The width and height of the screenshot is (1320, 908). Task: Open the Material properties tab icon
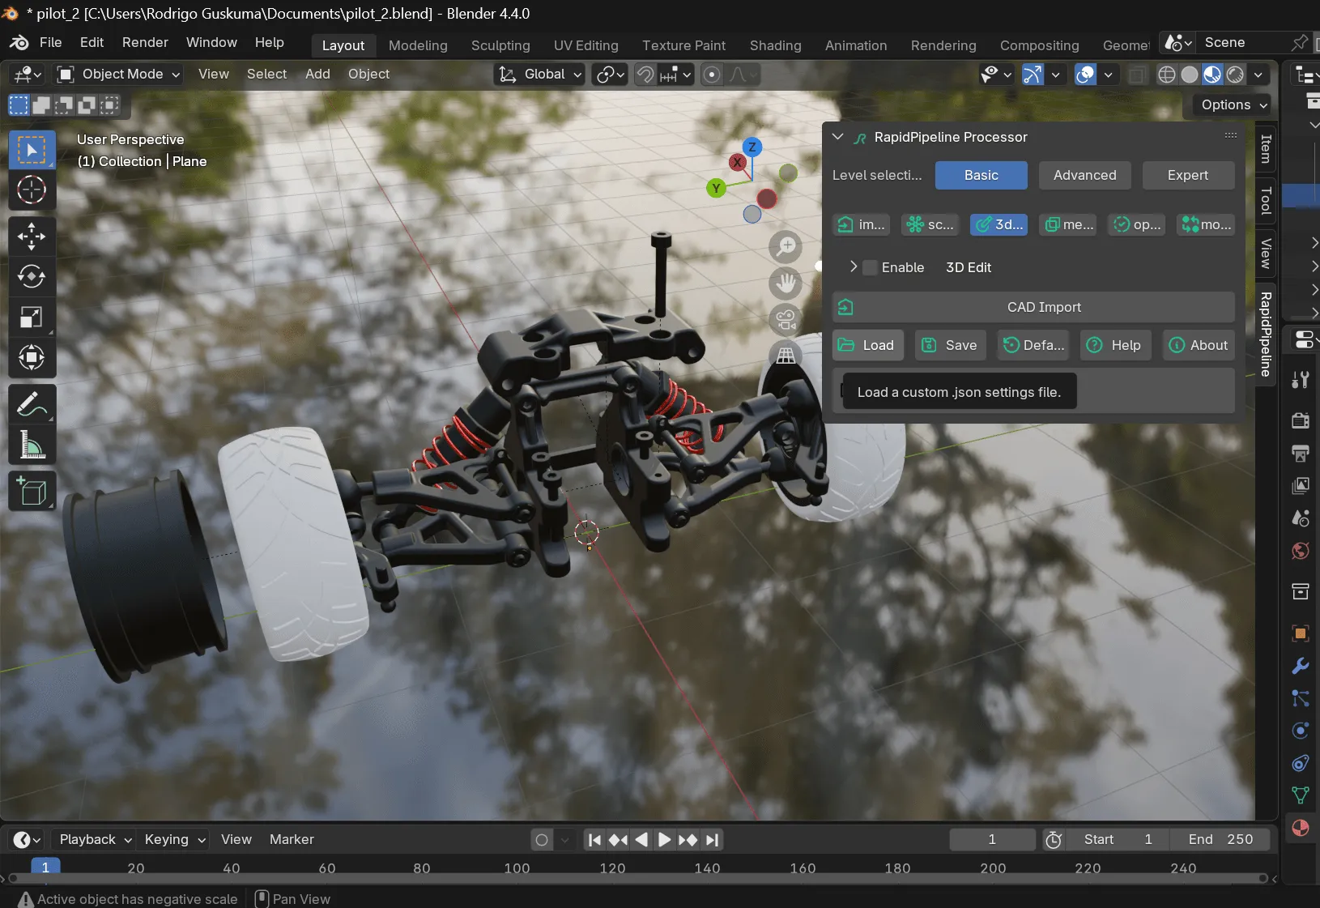click(1301, 828)
